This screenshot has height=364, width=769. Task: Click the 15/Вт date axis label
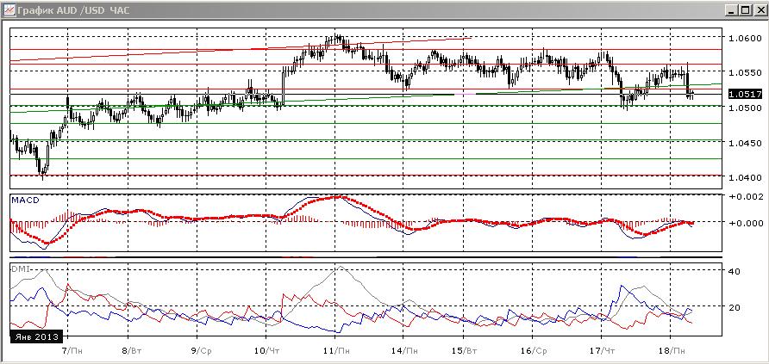(x=466, y=351)
